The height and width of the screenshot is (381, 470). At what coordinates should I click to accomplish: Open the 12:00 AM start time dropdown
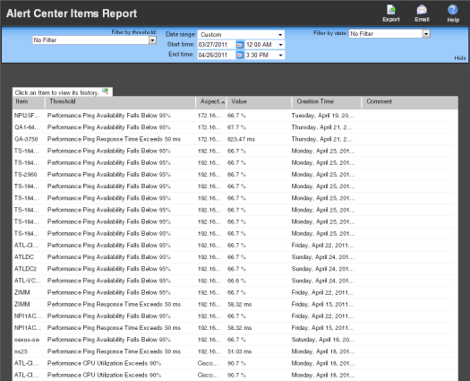pyautogui.click(x=265, y=45)
